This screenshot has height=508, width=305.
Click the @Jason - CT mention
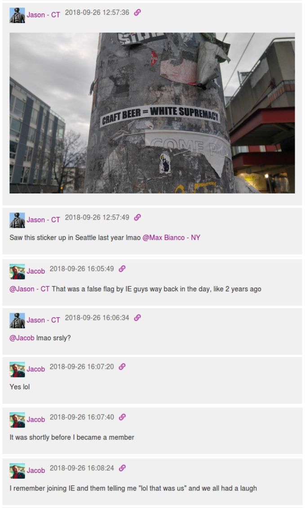[30, 289]
